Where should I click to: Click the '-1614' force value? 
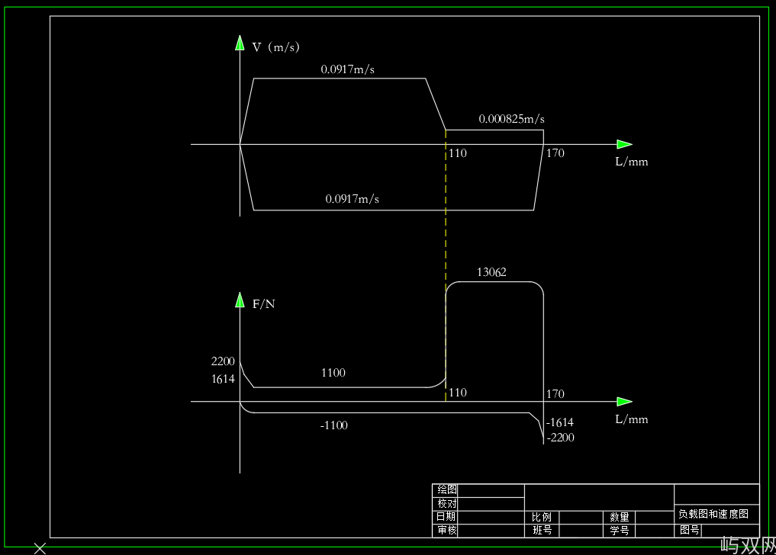coord(560,422)
